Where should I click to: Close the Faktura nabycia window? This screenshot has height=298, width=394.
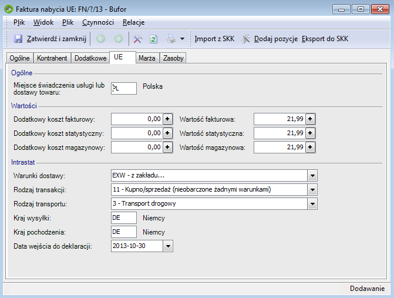click(380, 9)
